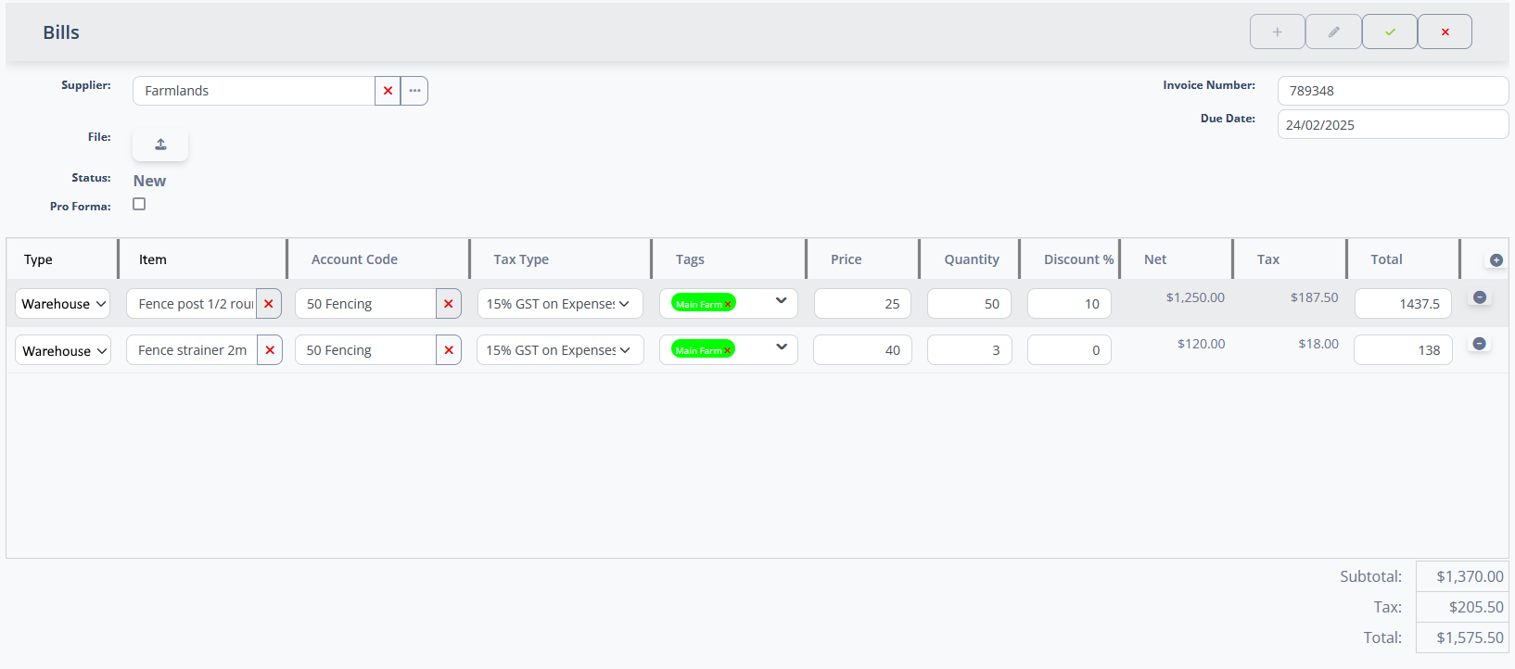1515x669 pixels.
Task: Sort by the Account Code column header
Action: [354, 259]
